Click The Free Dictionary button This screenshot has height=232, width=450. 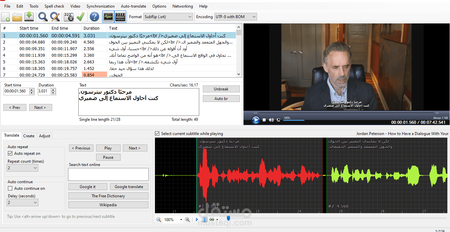108,196
